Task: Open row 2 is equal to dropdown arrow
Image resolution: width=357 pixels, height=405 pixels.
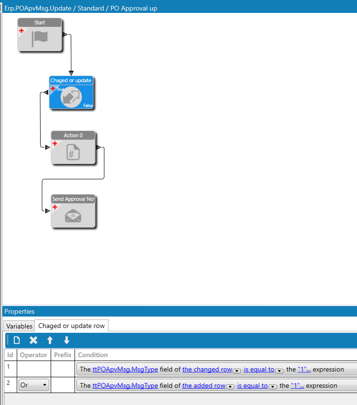Action: click(x=272, y=387)
